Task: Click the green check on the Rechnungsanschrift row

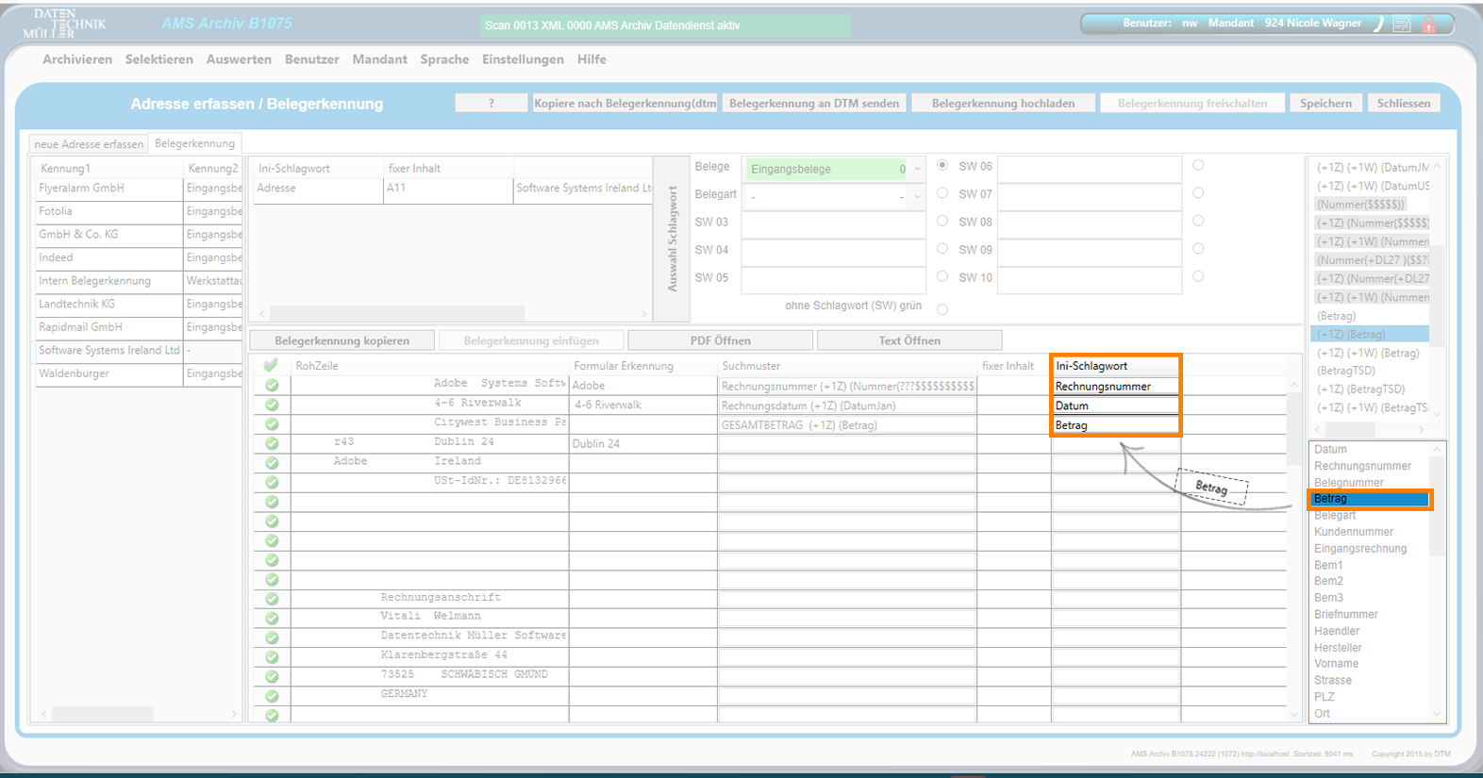Action: tap(272, 599)
